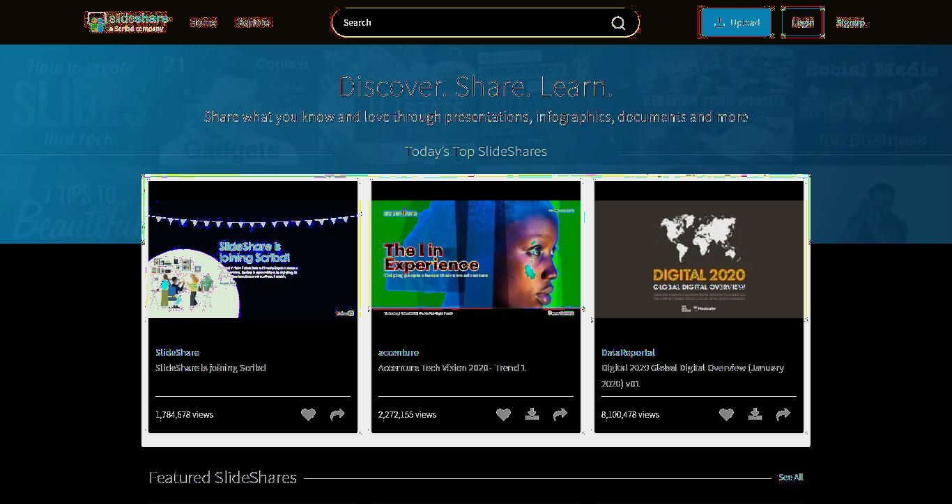Screen dimensions: 952x504
Task: Click the SlideShare logo
Action: pyautogui.click(x=127, y=22)
